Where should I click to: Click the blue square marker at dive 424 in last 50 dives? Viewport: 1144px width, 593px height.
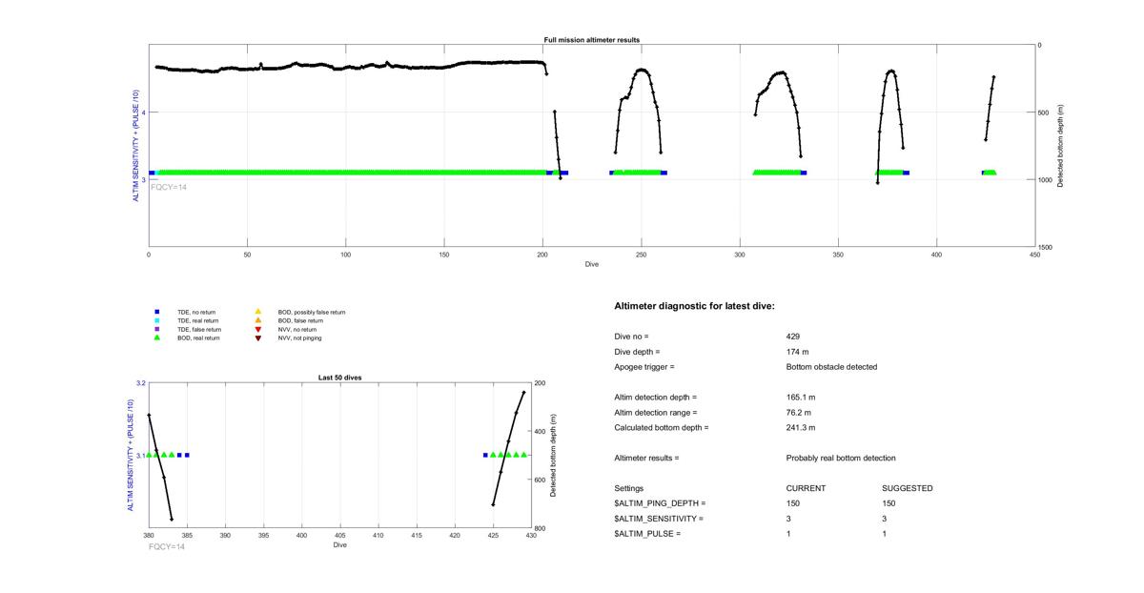[x=485, y=455]
